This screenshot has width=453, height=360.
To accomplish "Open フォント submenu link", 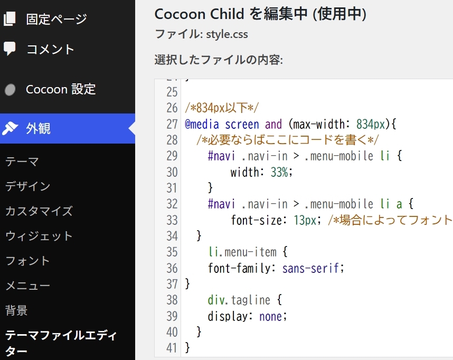I will [x=28, y=261].
